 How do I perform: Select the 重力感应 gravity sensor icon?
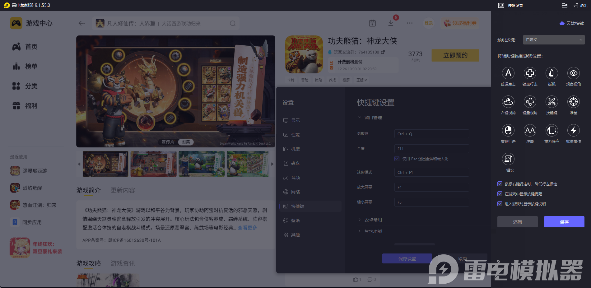[552, 130]
